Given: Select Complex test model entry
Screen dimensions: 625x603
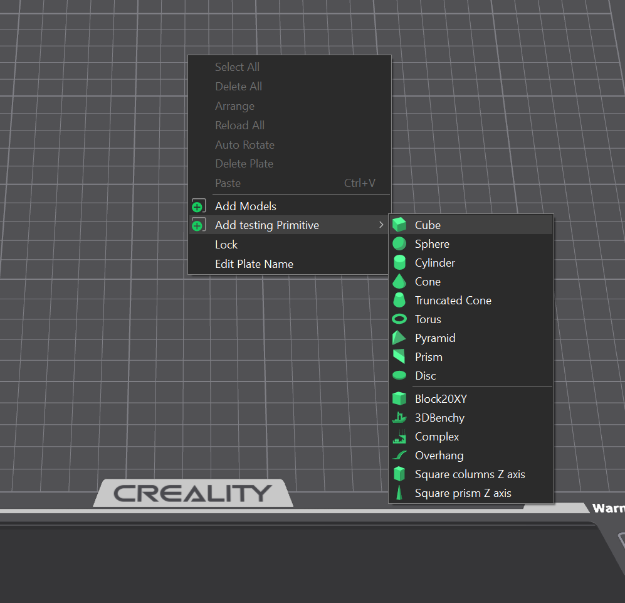Looking at the screenshot, I should (437, 437).
